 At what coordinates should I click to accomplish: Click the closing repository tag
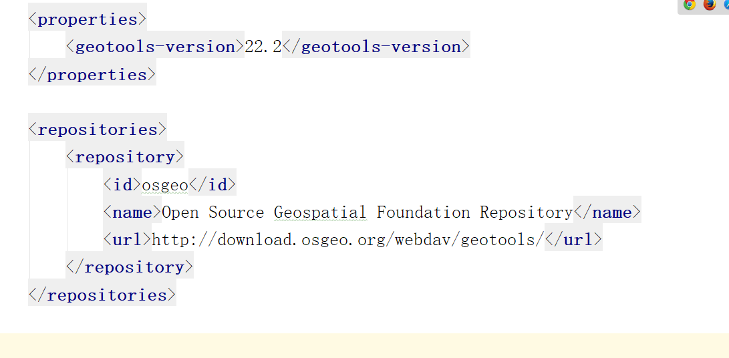[x=130, y=267]
